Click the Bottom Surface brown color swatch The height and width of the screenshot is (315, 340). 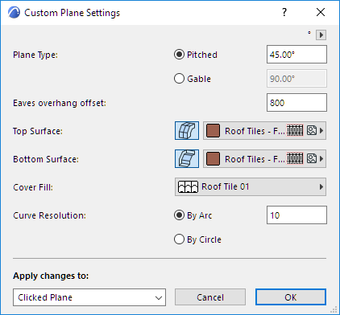click(213, 159)
